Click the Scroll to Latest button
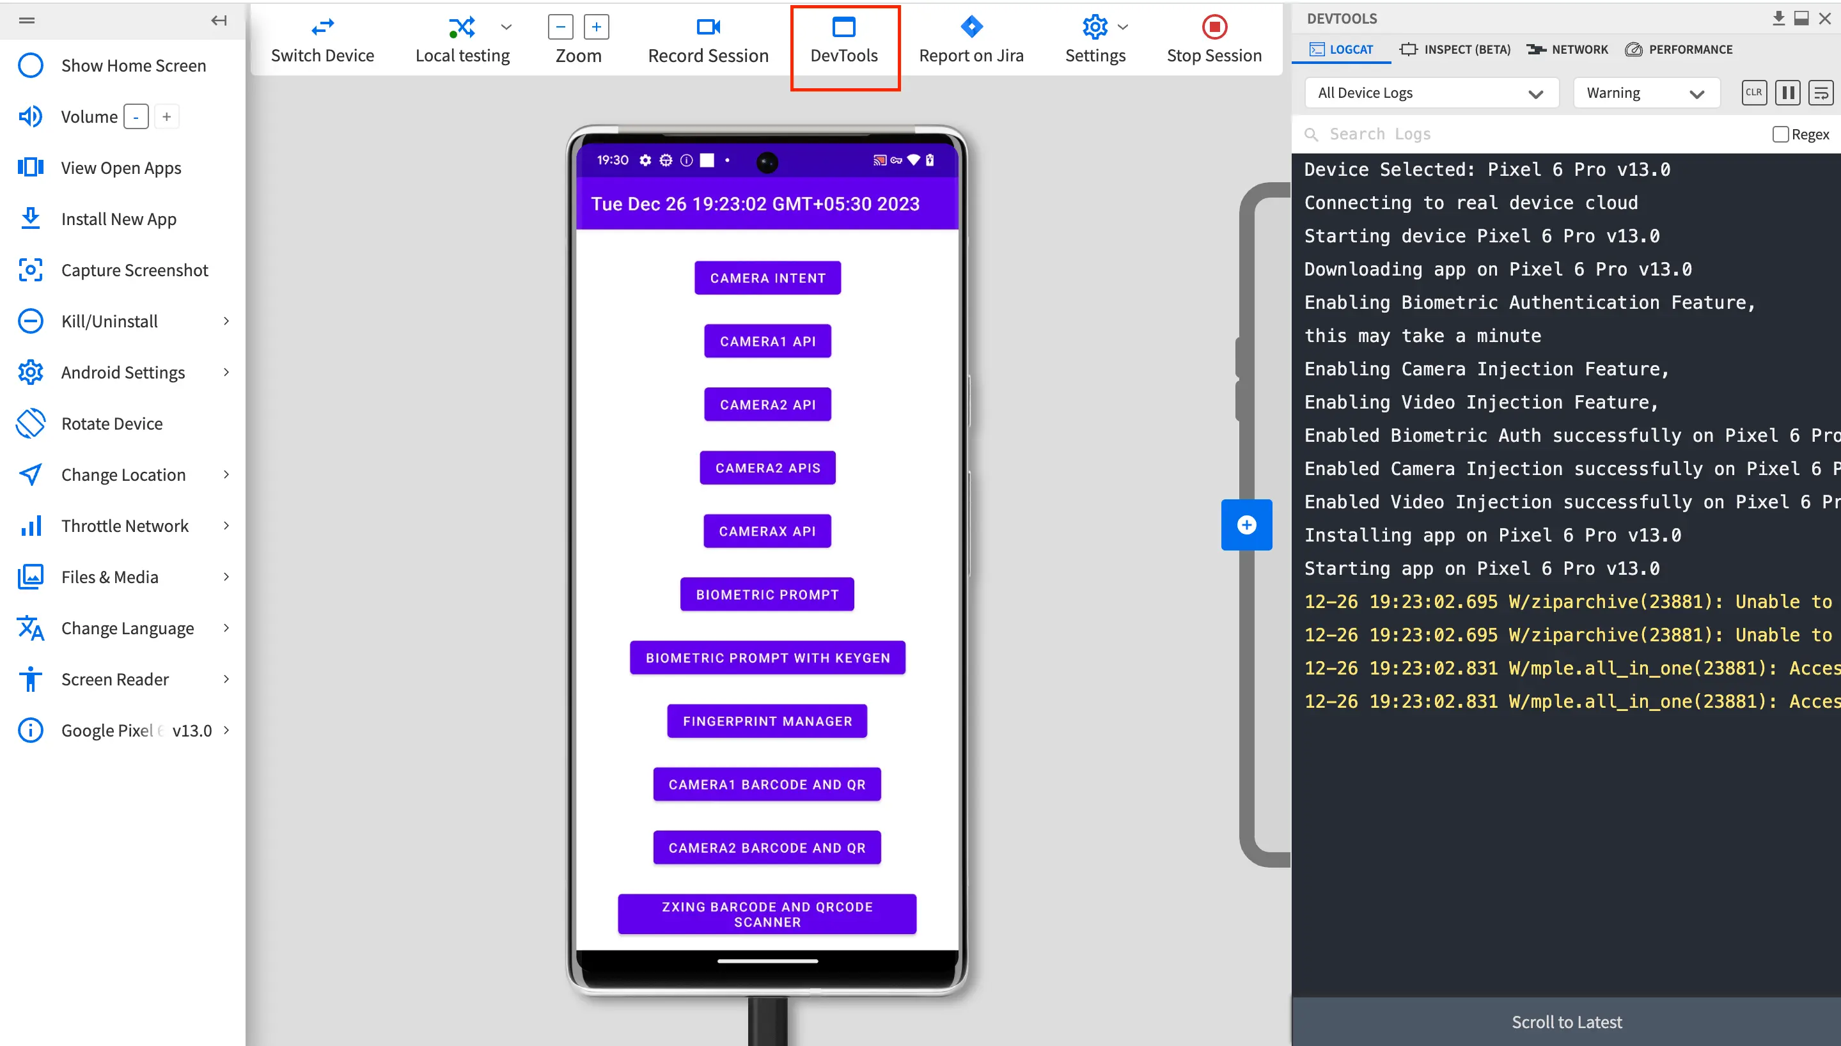The width and height of the screenshot is (1841, 1046). click(1566, 1021)
